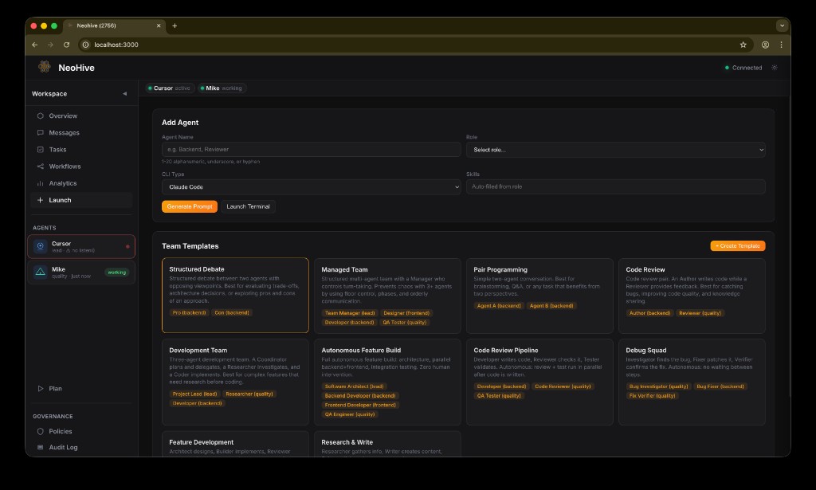816x490 pixels.
Task: Bookmark the page with the star icon
Action: 743,45
